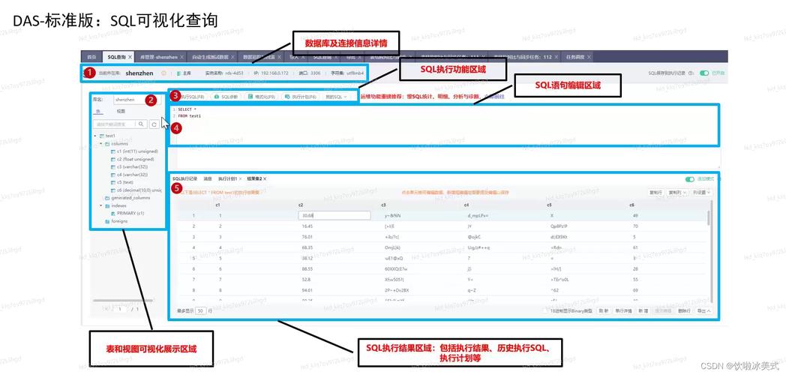Click the 单行详情 button

coord(623,310)
